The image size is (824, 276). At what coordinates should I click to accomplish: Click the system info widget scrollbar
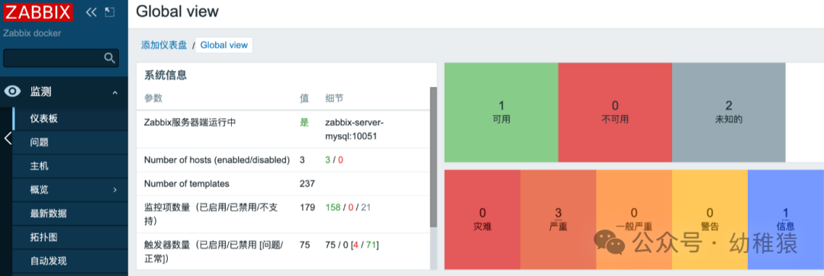pos(433,157)
